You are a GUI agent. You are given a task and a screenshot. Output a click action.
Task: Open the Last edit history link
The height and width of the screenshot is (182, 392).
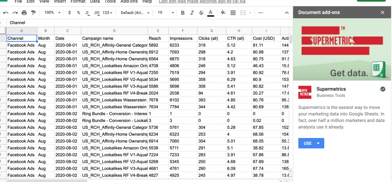click(x=202, y=2)
